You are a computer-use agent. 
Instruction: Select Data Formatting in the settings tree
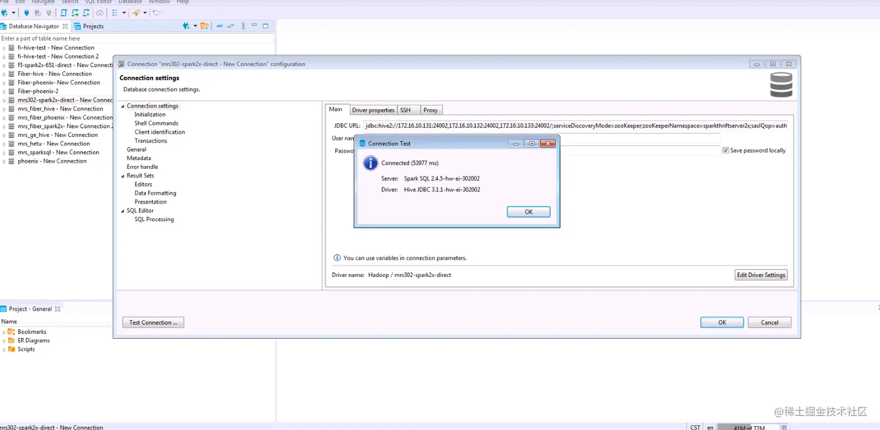(155, 193)
